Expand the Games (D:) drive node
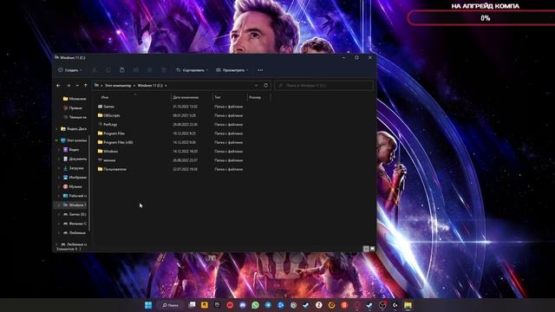The height and width of the screenshot is (312, 555). tap(59, 214)
